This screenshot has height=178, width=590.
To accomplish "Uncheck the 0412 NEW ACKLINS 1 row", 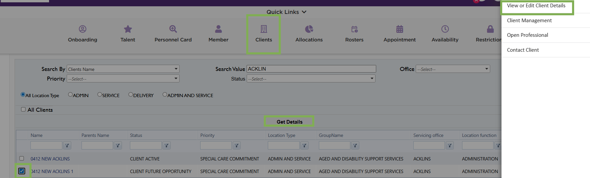I will (22, 171).
